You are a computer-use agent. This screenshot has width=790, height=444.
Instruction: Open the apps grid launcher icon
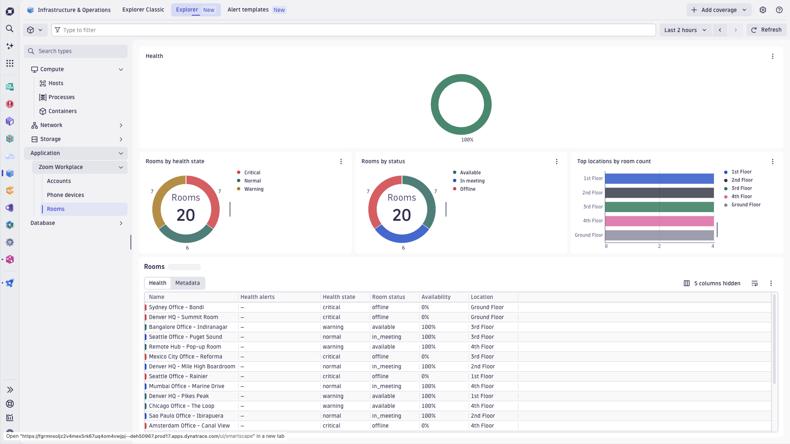[x=10, y=63]
